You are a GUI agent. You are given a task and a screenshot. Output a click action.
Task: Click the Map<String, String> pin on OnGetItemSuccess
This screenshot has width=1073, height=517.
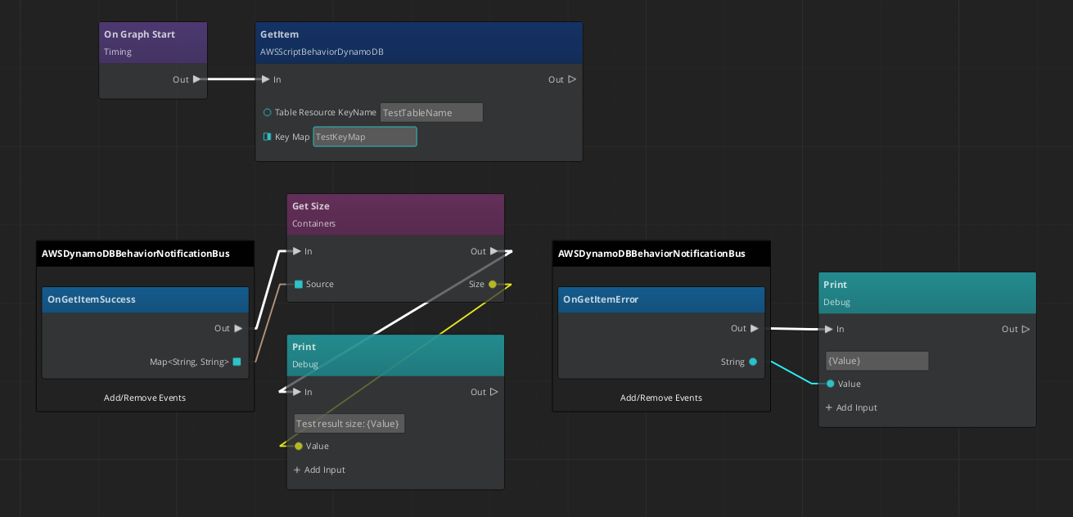[x=236, y=361]
